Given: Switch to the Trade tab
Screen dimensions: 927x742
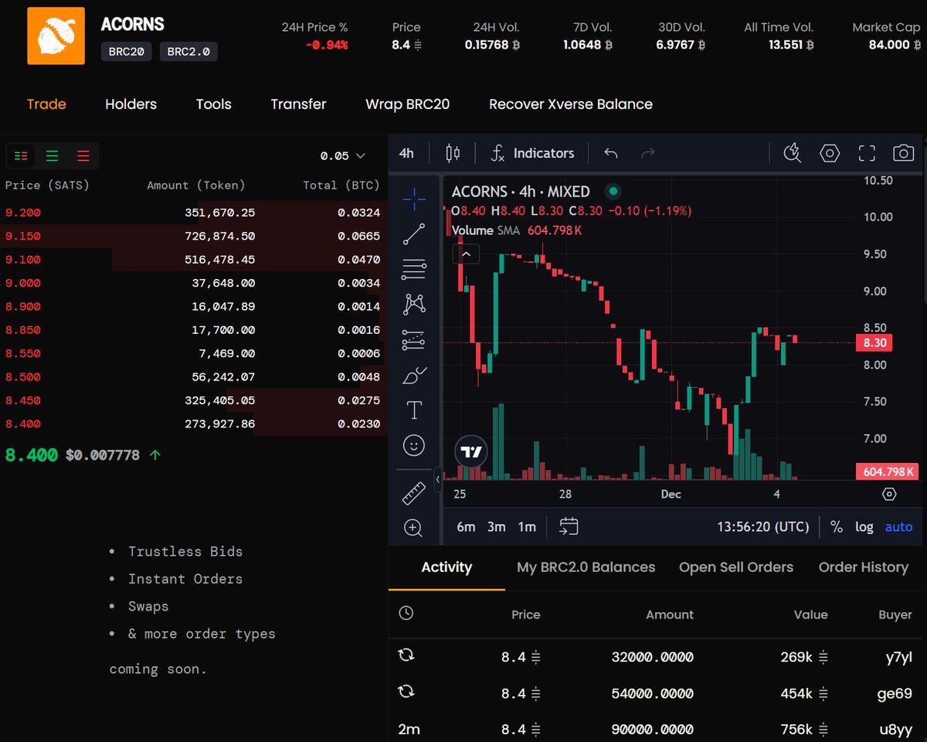Looking at the screenshot, I should point(46,104).
